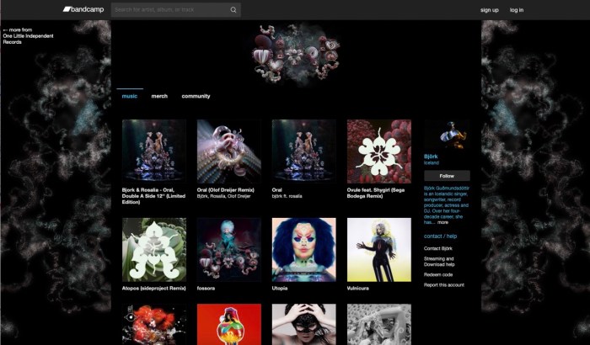
Task: Go back to One Little Independent Records
Action: pyautogui.click(x=28, y=35)
